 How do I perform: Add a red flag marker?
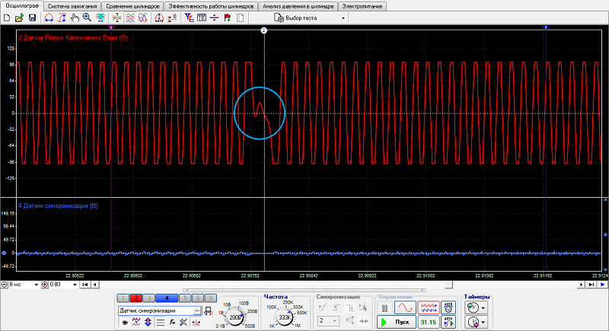tap(228, 18)
